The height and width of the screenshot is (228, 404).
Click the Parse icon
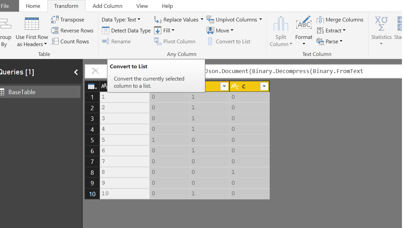tap(320, 41)
